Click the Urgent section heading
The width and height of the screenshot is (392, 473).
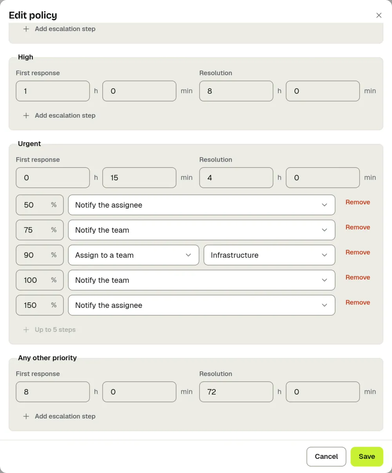[x=29, y=144]
